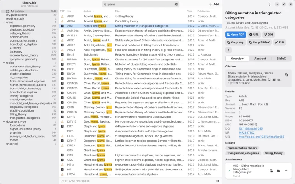Clear the search field text
The height and width of the screenshot is (184, 295).
(176, 4)
